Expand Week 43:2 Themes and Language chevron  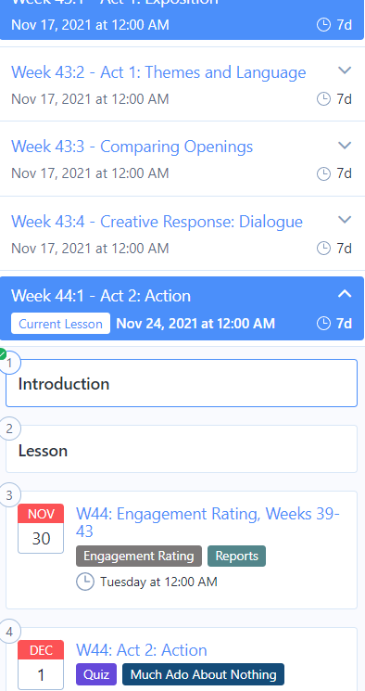click(345, 70)
